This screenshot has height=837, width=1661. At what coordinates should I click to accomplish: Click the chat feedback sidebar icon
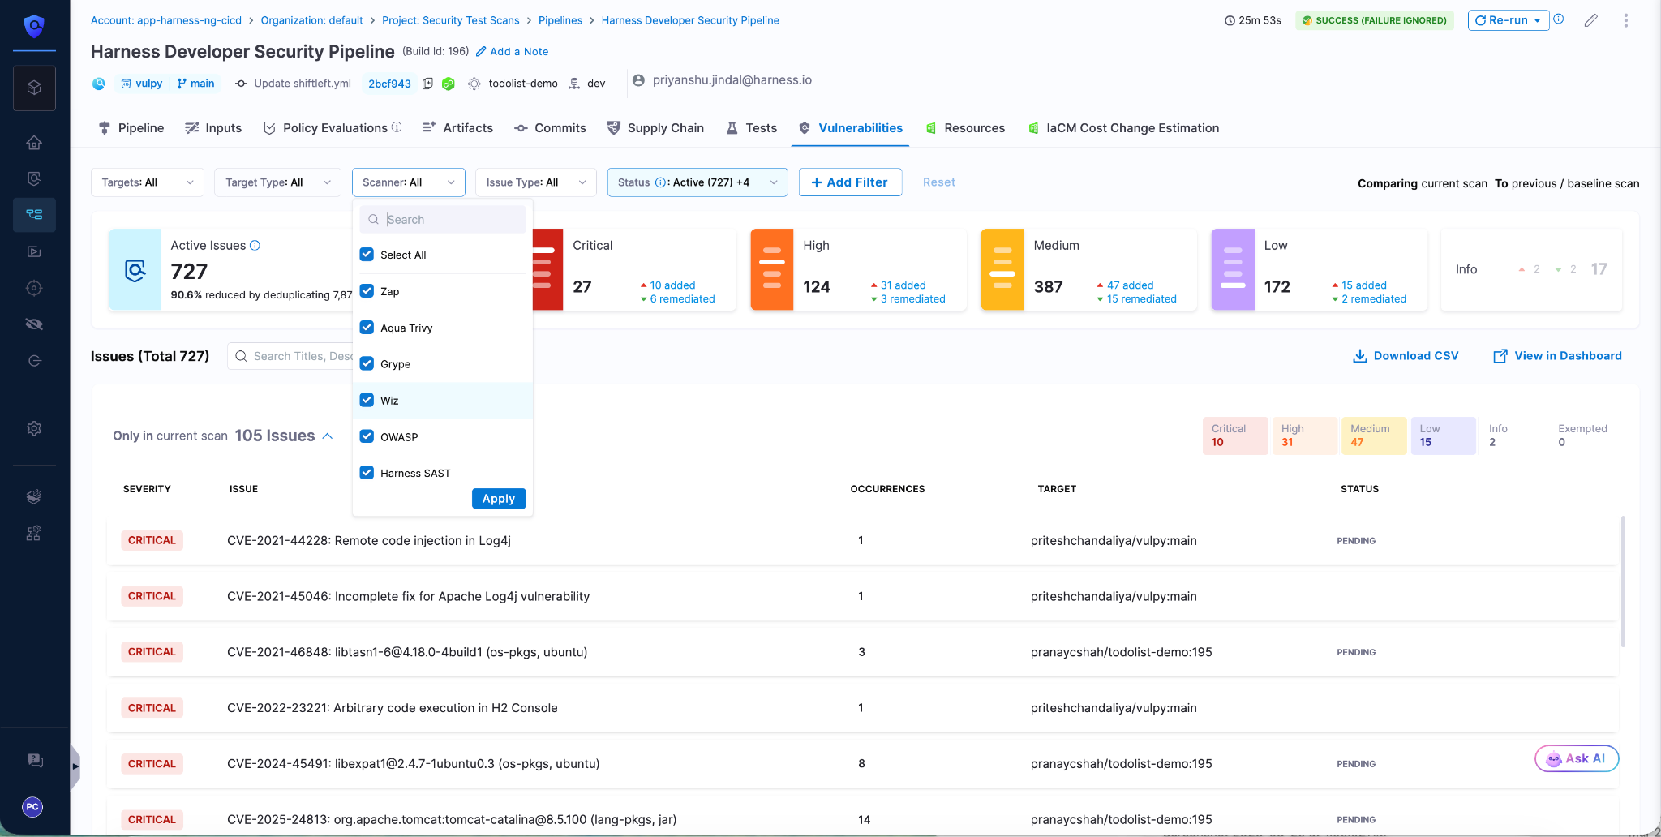pyautogui.click(x=34, y=761)
